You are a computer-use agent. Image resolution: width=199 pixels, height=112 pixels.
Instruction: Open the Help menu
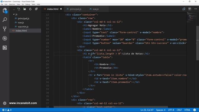pyautogui.click(x=38, y=4)
